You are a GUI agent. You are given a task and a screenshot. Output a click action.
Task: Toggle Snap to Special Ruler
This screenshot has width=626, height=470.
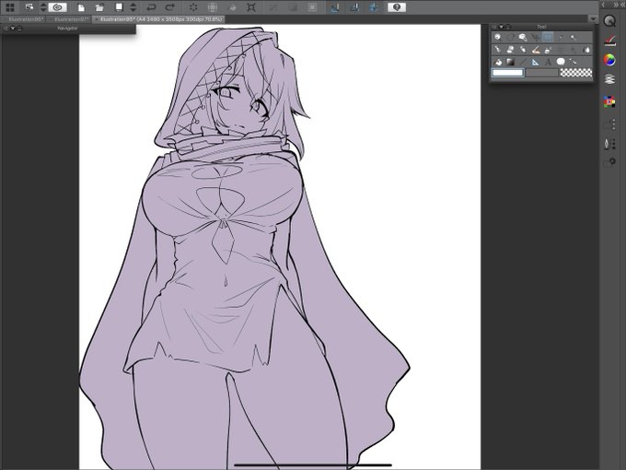coord(354,7)
